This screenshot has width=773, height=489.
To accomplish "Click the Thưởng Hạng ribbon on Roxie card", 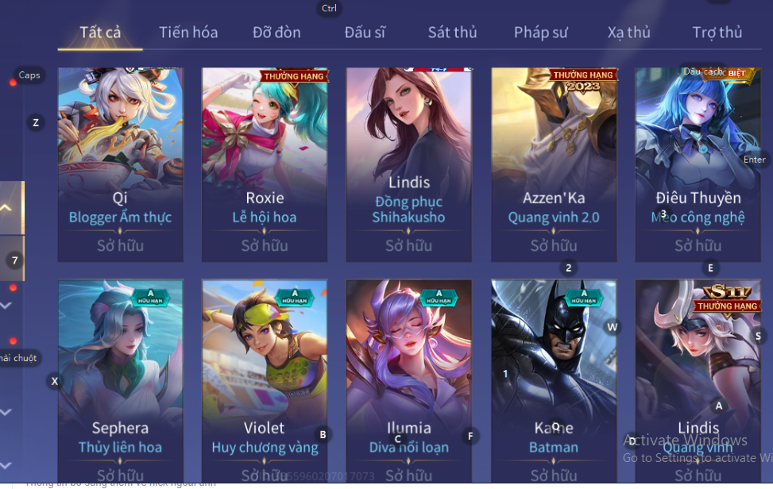I will (294, 76).
